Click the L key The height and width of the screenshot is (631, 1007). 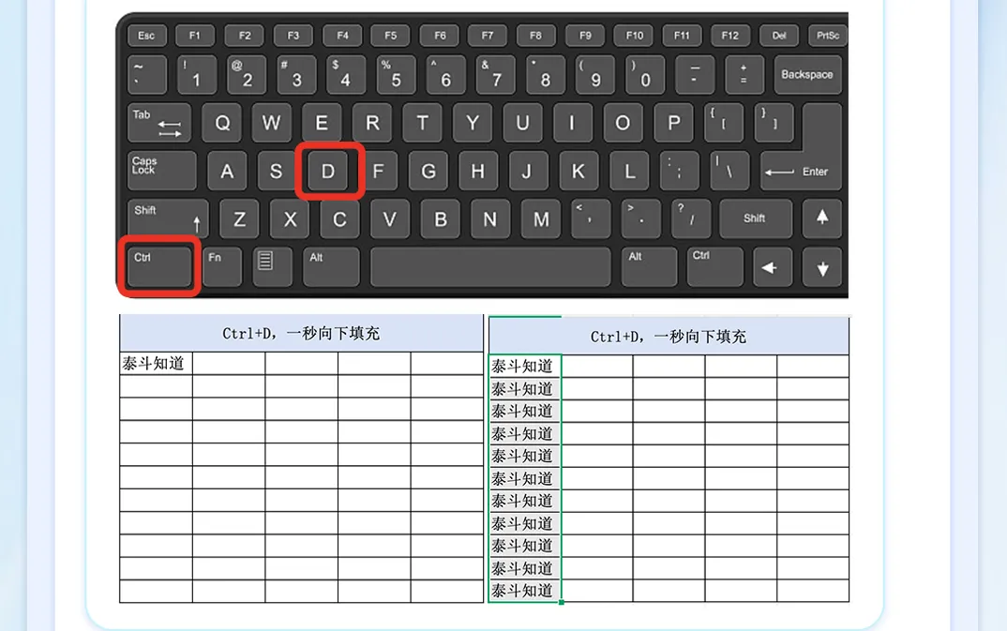pos(629,171)
